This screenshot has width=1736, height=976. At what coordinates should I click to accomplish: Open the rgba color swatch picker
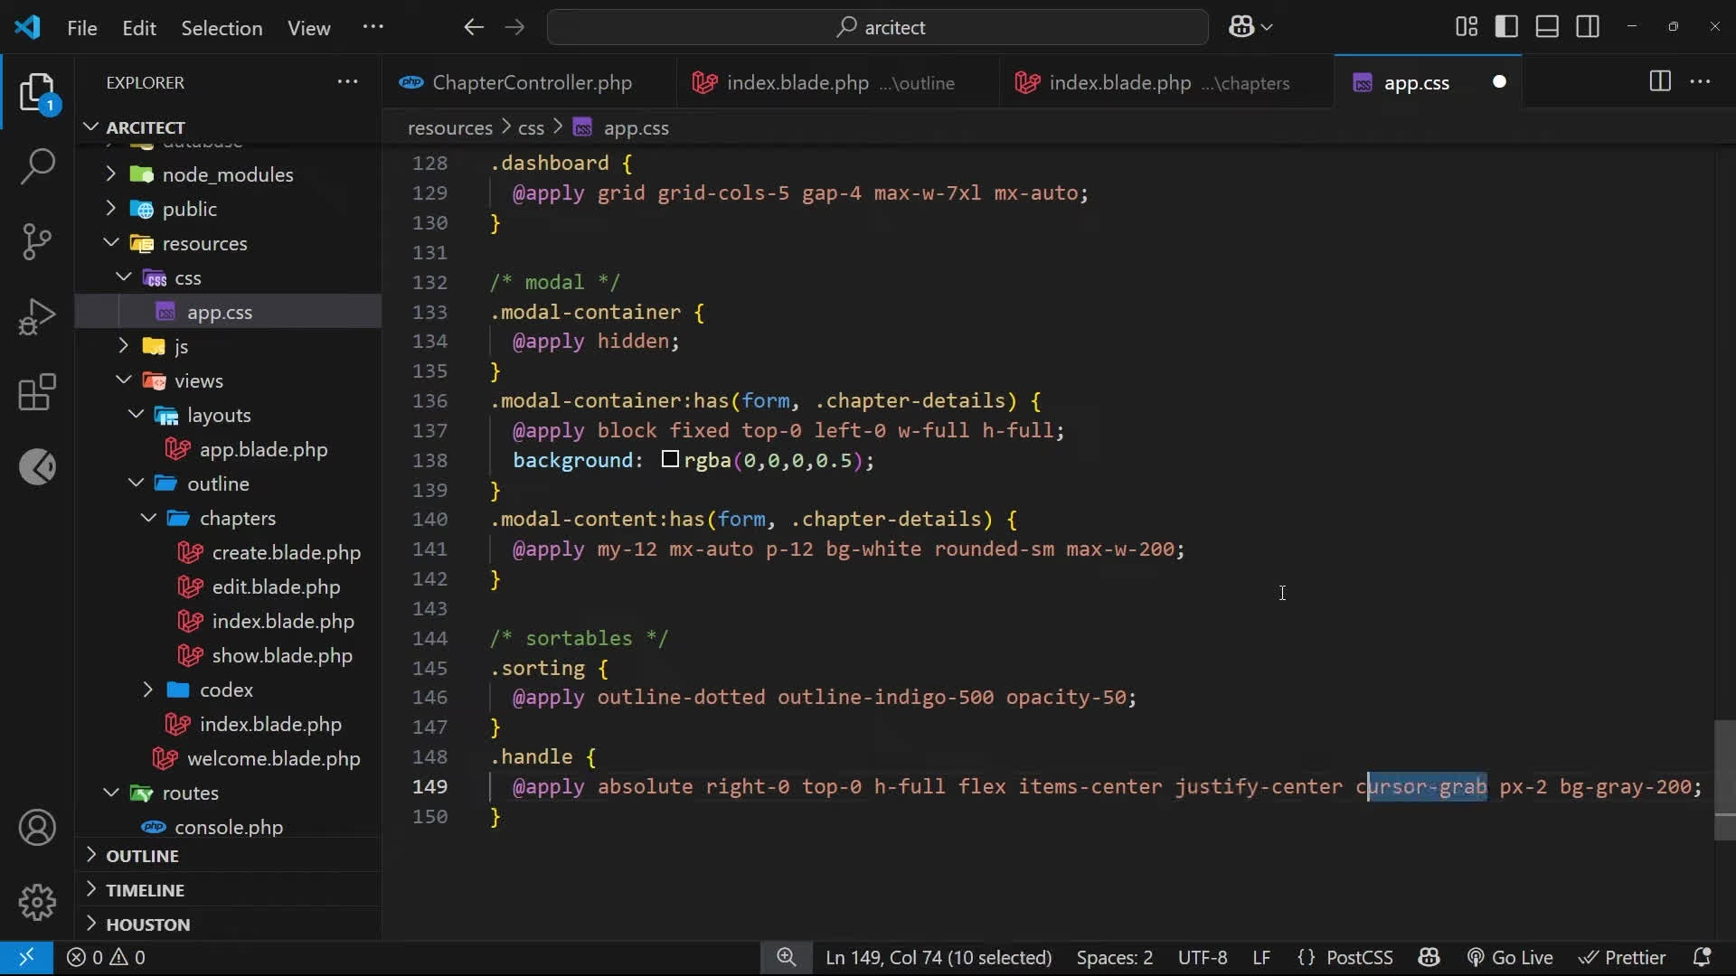coord(670,460)
